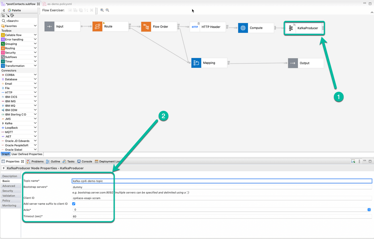Select the arrow selection tool in the Palette

pos(3,15)
